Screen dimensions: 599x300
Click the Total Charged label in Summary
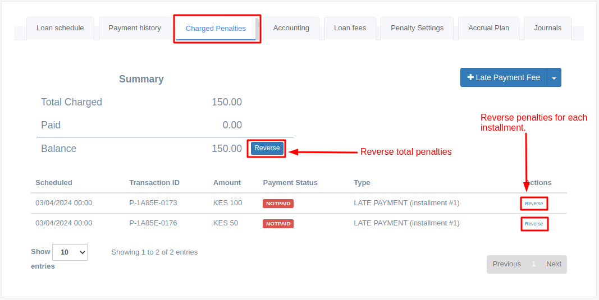click(71, 102)
